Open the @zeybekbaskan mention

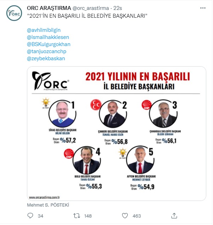click(x=46, y=58)
